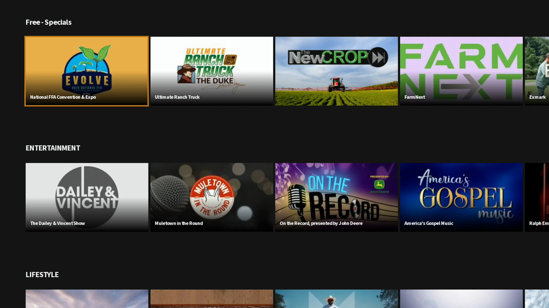Open the National FFA Convention & Expo special

point(87,71)
